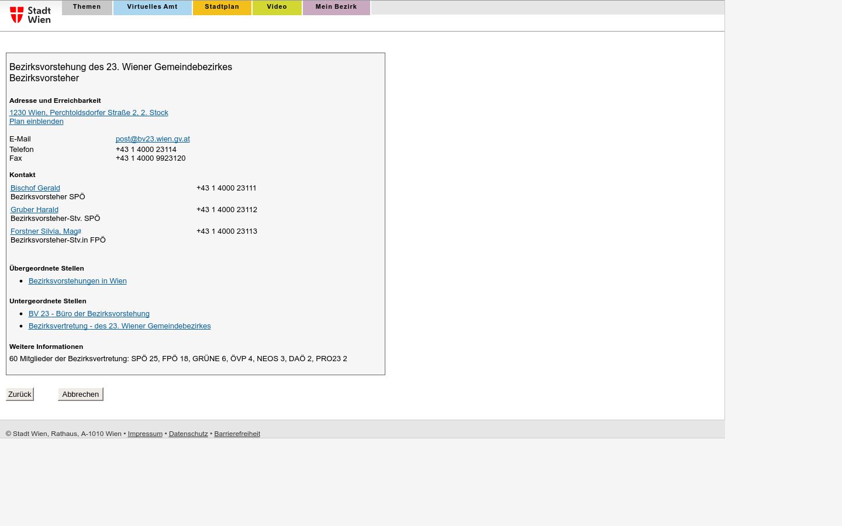
Task: Select phone number +43 1 4000 23111
Action: point(227,188)
